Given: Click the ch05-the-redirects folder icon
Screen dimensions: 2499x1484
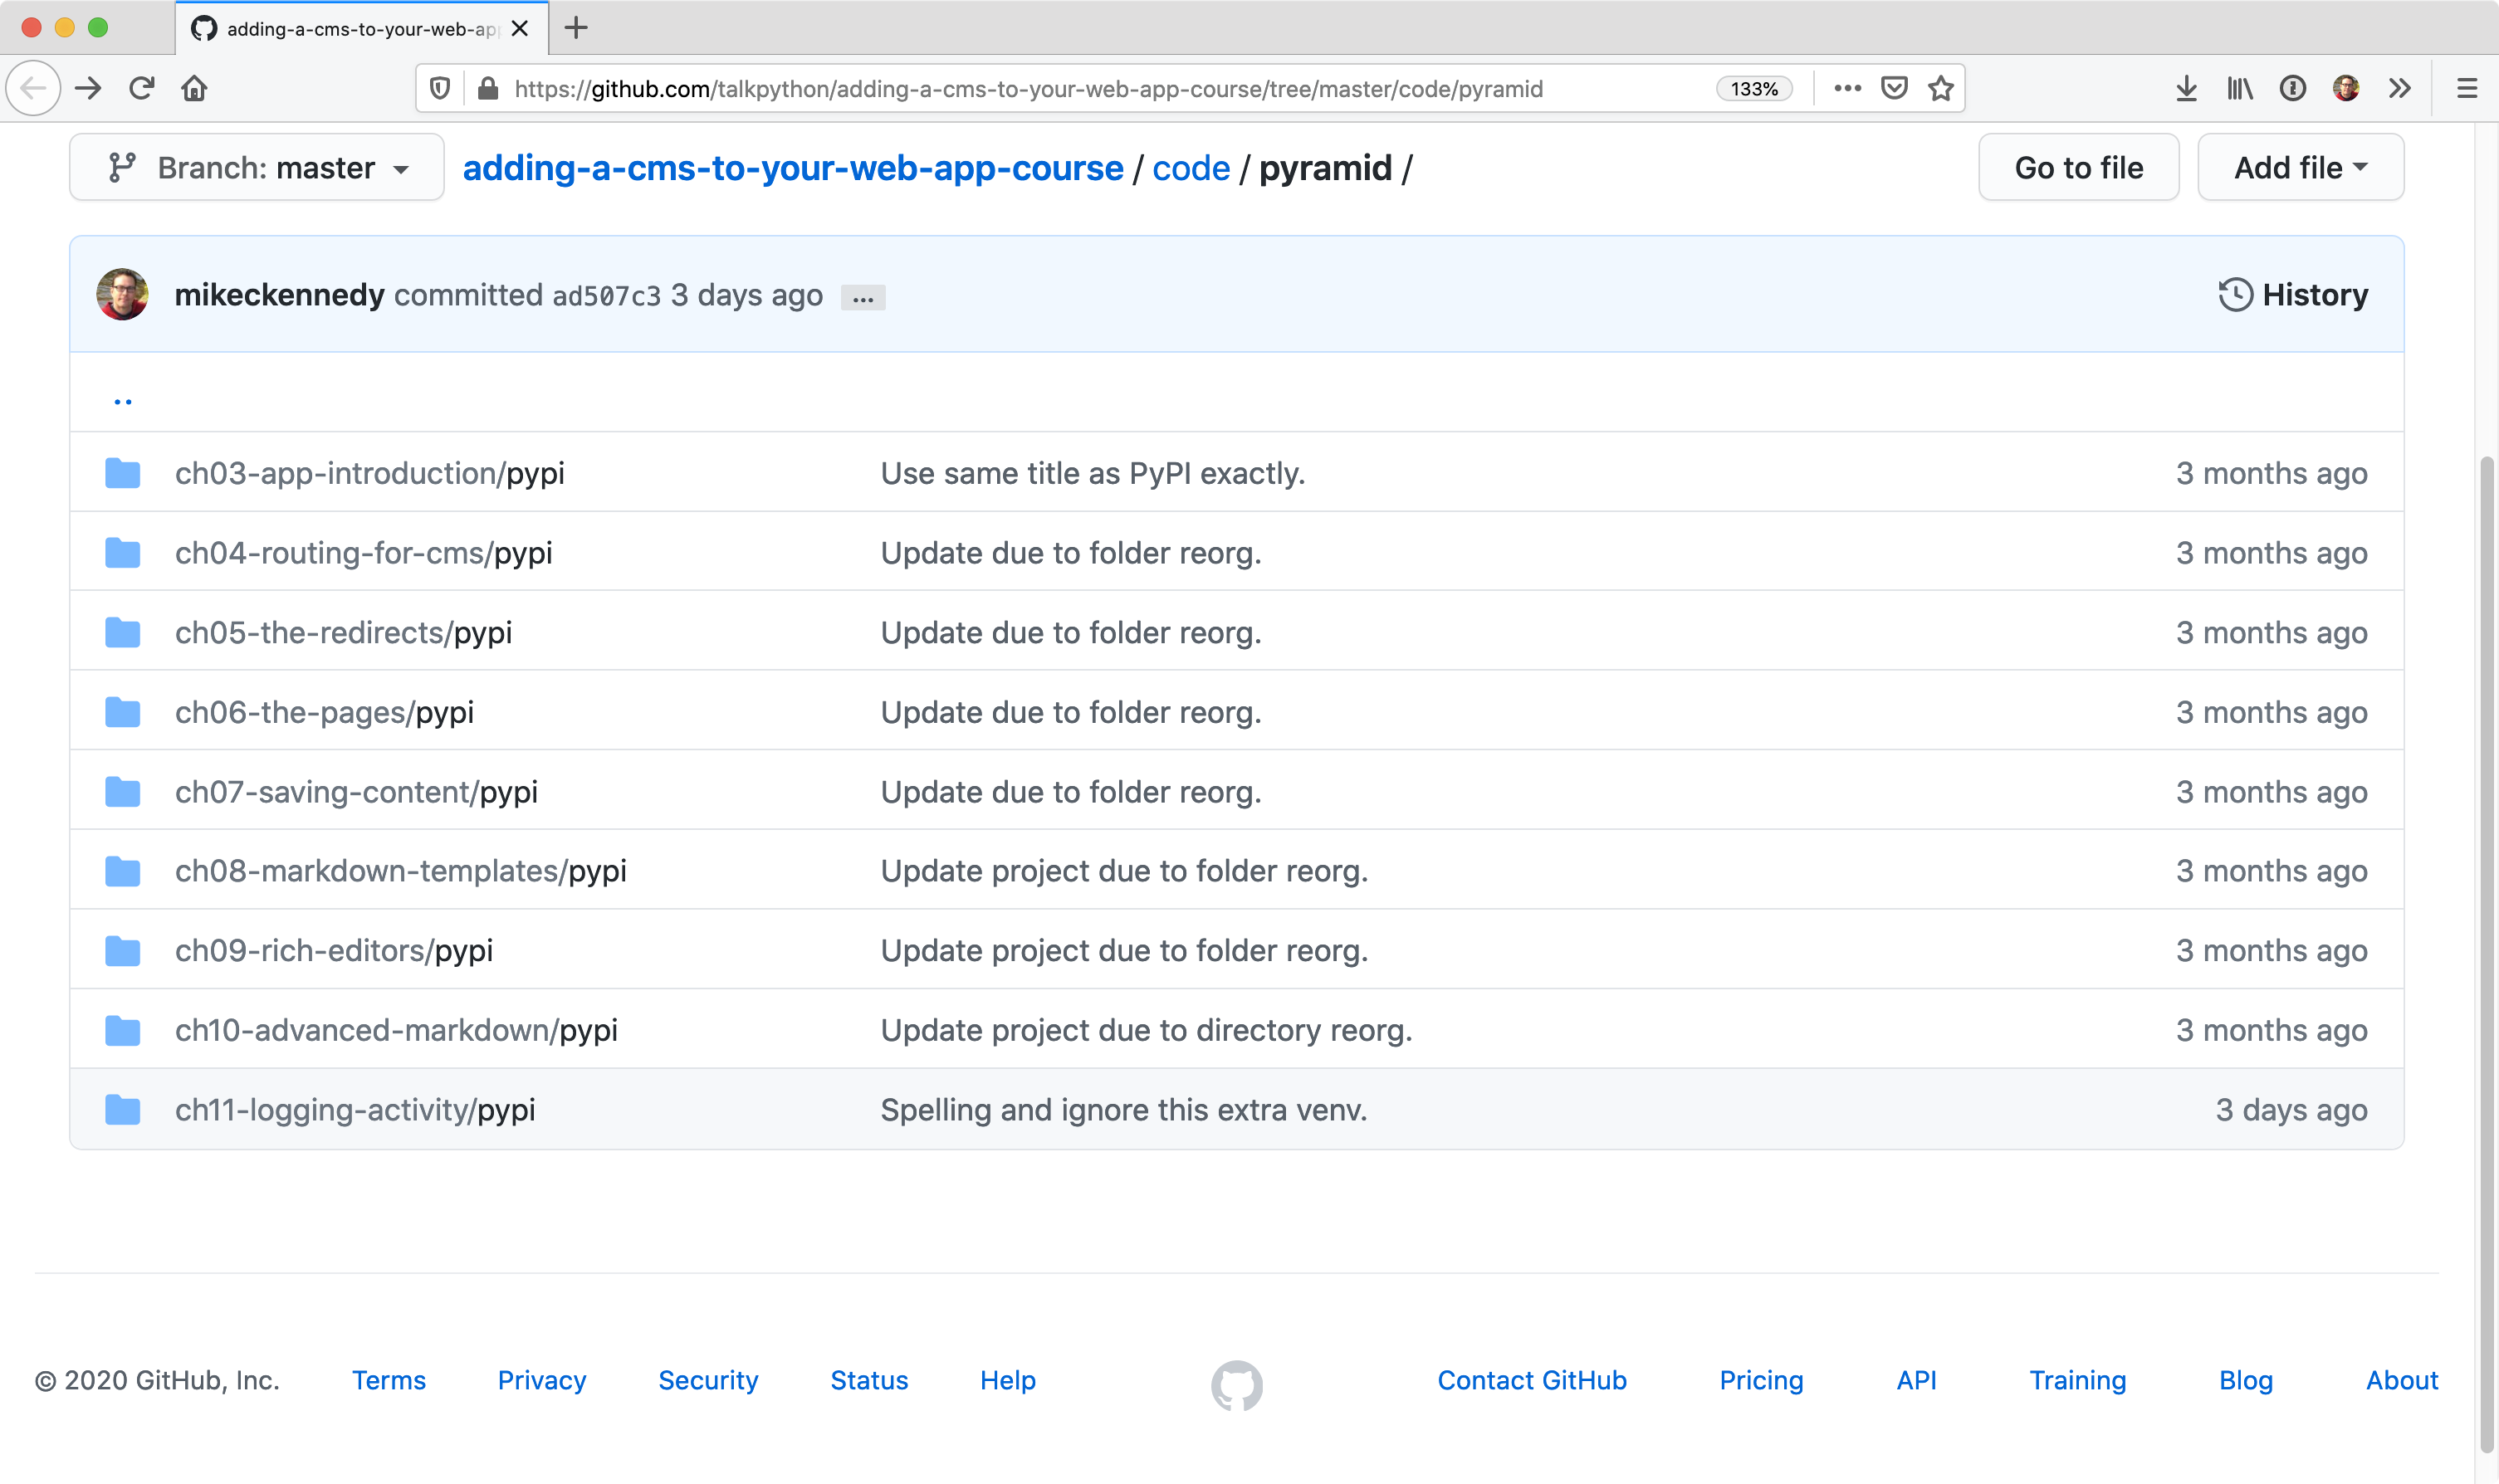Looking at the screenshot, I should coord(122,632).
